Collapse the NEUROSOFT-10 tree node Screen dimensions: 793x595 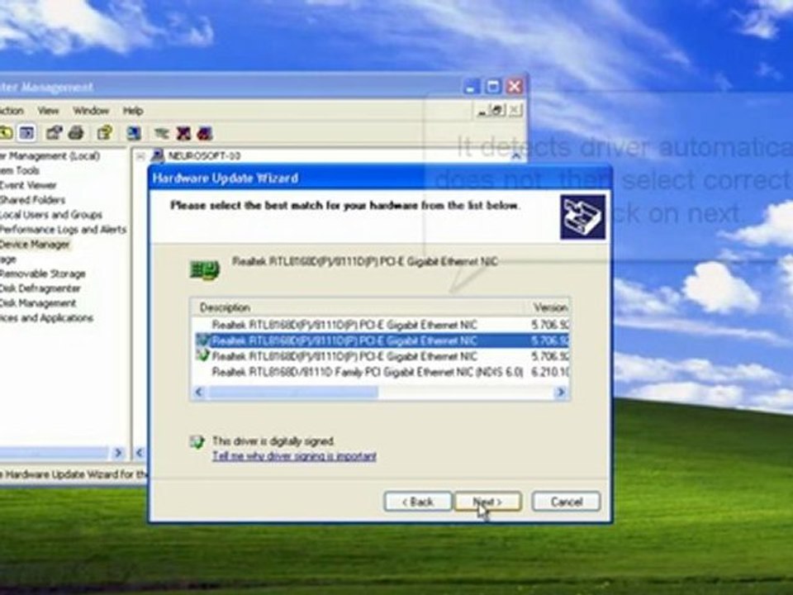click(140, 156)
